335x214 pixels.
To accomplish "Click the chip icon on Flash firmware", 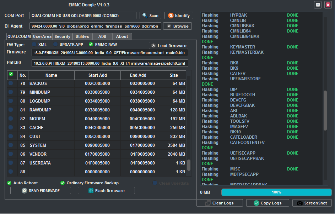I will (x=91, y=191).
